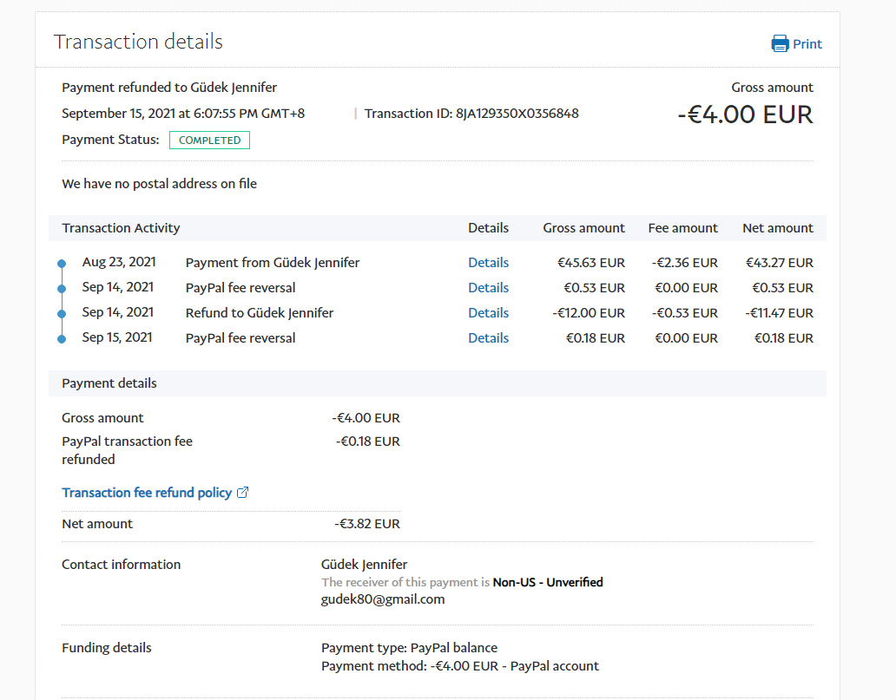Click the large -€4.00 EUR gross amount
Screen dimensions: 896x700
pyautogui.click(x=745, y=114)
